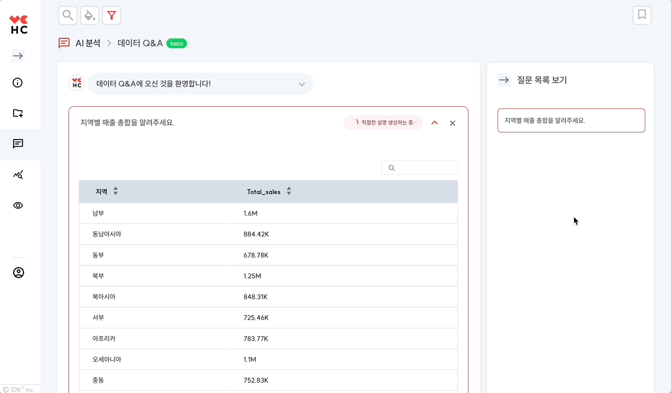Viewport: 671px width, 393px height.
Task: Click the 적절한 설명 생성하는 중 status pill
Action: [384, 123]
